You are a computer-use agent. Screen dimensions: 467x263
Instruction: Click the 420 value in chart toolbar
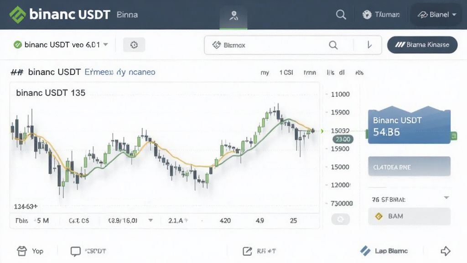click(x=225, y=221)
